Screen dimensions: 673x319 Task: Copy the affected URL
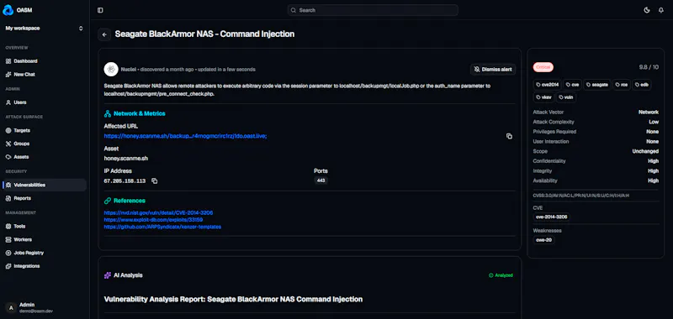[509, 136]
